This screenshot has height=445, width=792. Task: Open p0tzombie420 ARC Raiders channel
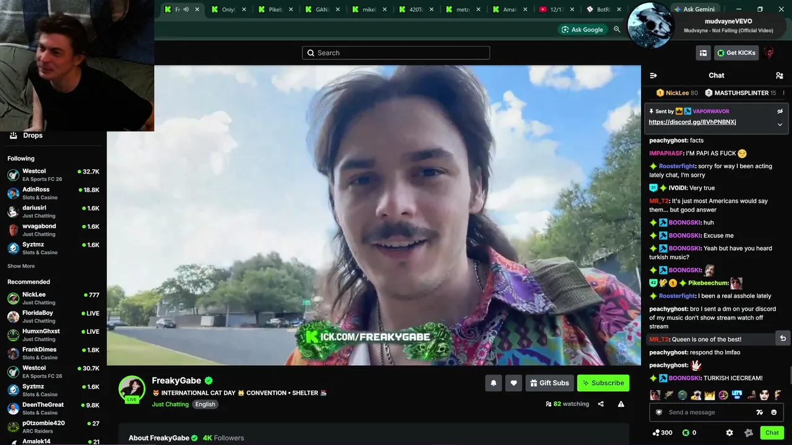click(x=53, y=427)
